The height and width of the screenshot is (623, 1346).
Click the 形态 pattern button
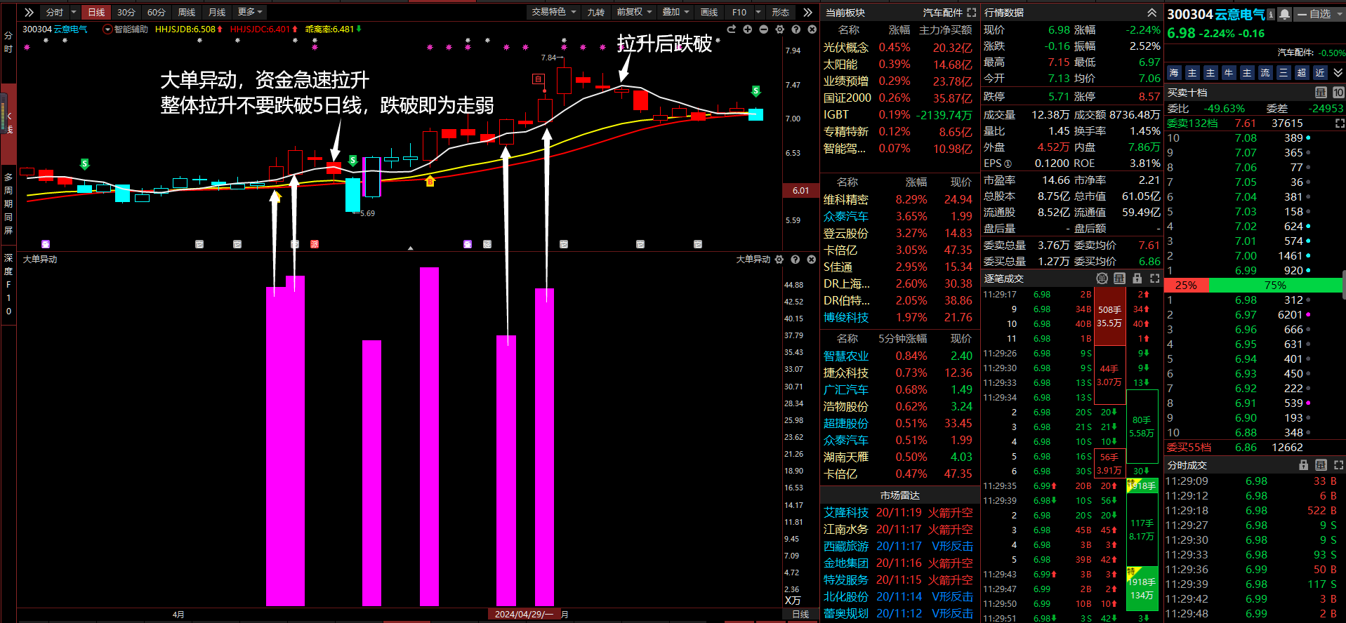[781, 12]
